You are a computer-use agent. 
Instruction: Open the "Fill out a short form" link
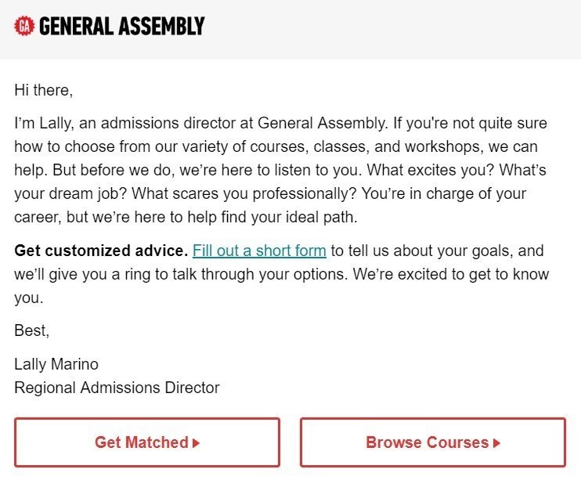click(x=259, y=251)
